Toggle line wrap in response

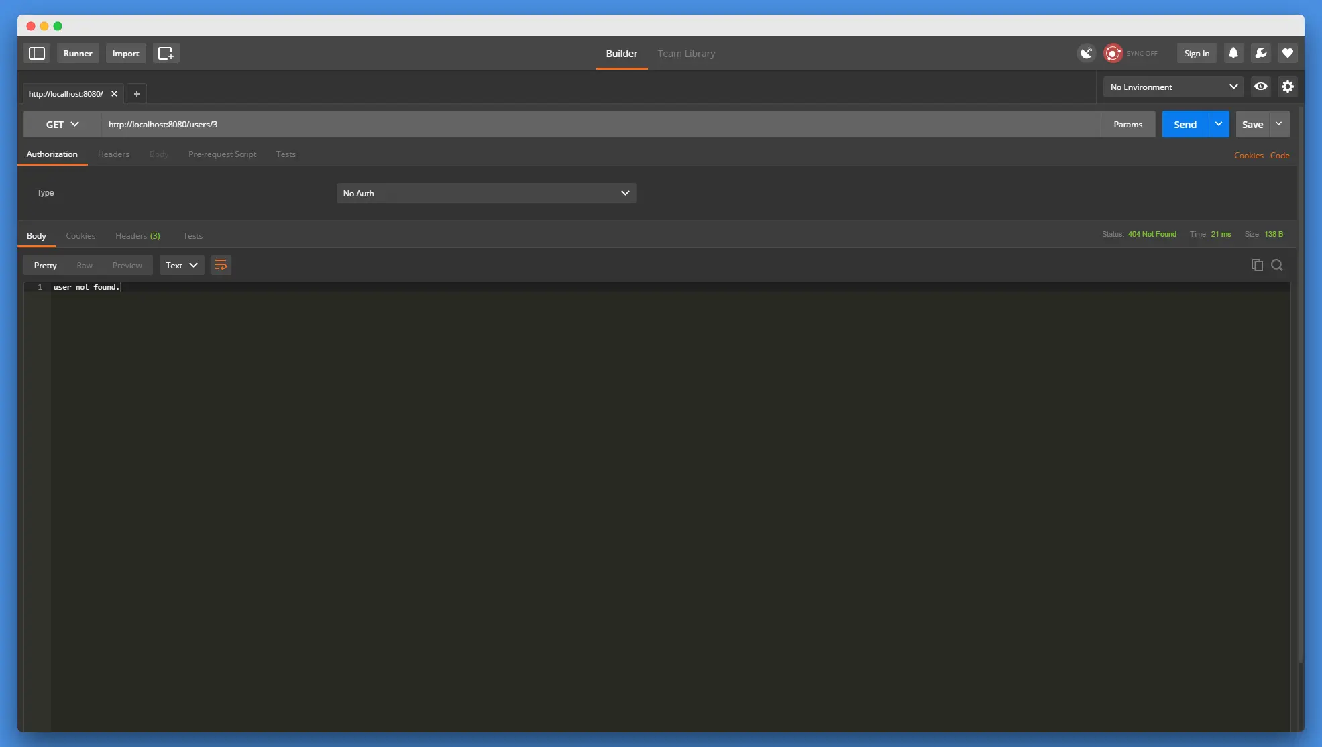tap(221, 266)
